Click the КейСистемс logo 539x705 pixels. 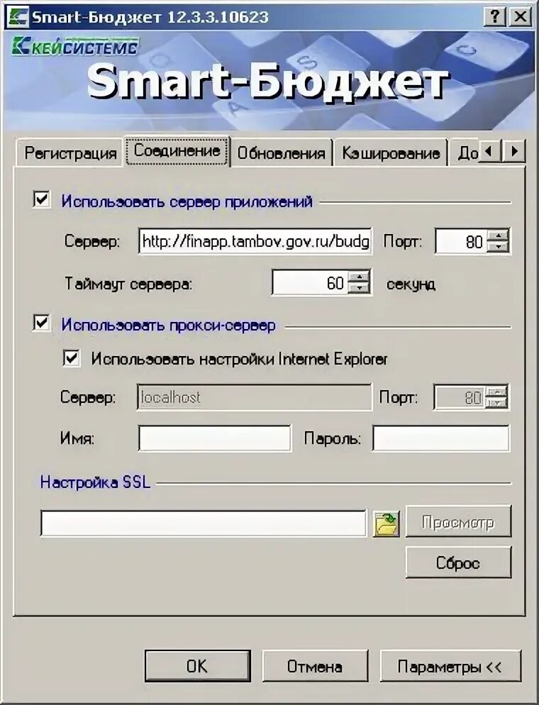[x=75, y=46]
